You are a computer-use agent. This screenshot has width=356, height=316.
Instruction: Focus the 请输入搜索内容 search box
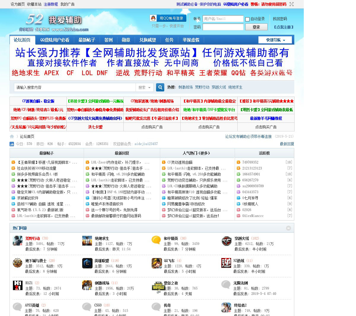coord(75,87)
